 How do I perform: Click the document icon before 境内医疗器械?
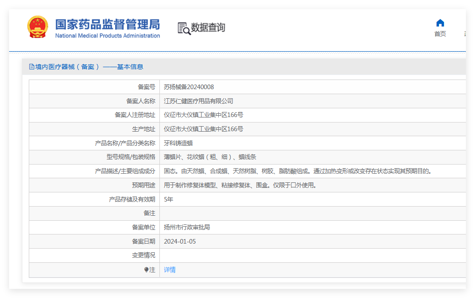tap(32, 67)
